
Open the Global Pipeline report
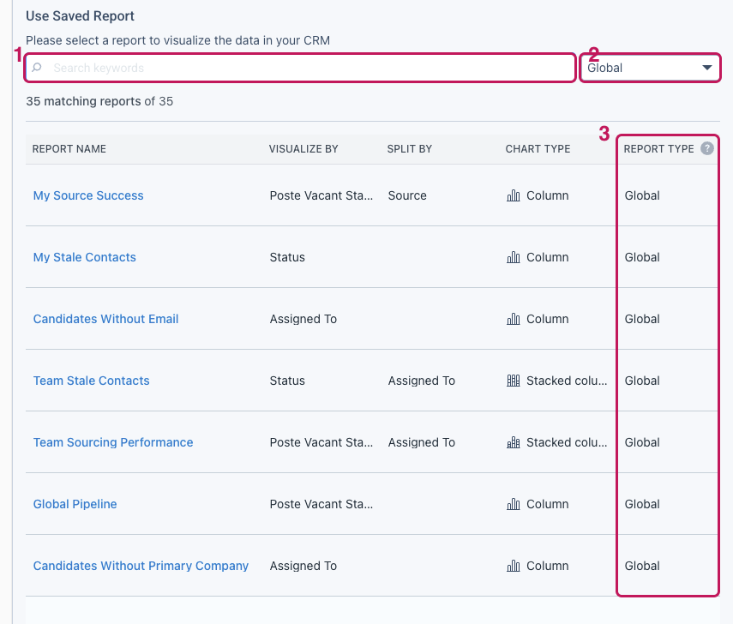75,504
